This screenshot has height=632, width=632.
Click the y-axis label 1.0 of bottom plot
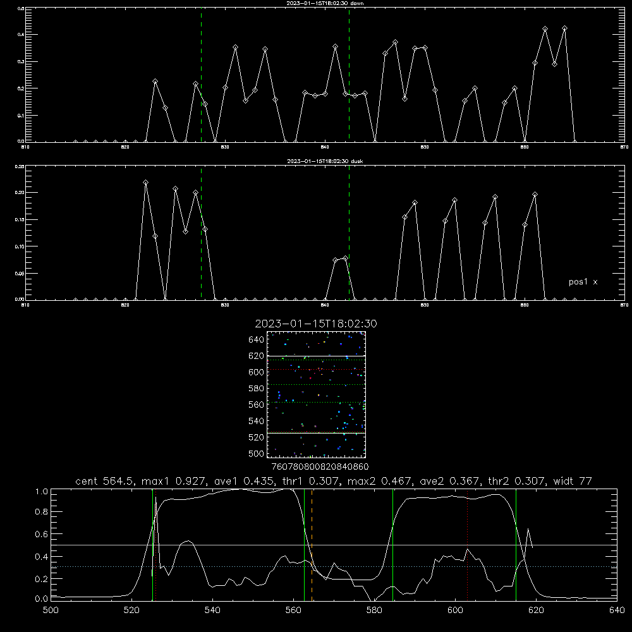[x=42, y=492]
